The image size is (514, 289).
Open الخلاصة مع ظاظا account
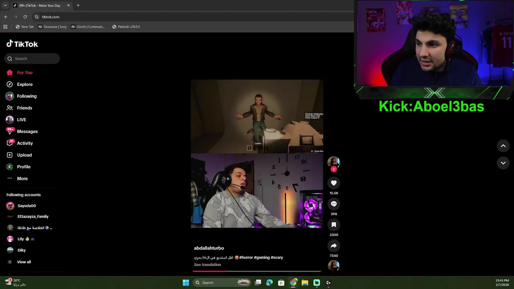tap(29, 228)
